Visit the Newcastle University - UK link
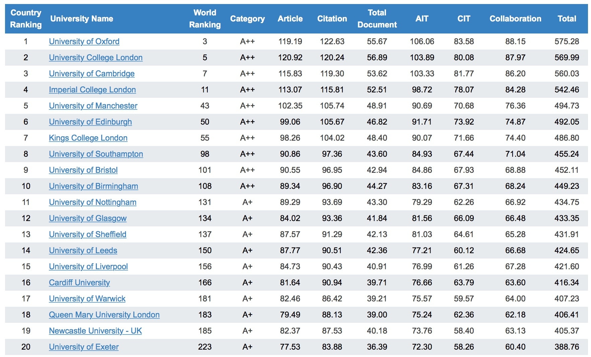Screen dimensions: 591x357 coord(95,331)
